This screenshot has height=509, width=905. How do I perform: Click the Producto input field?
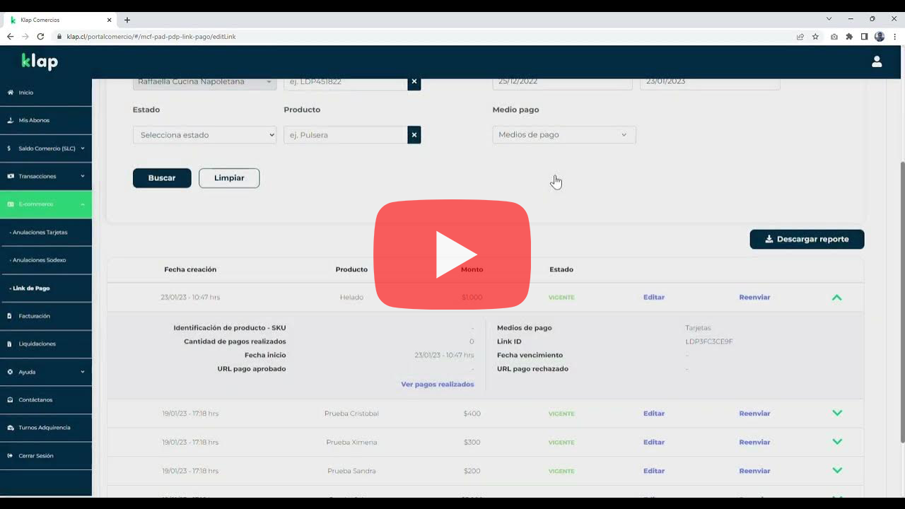click(x=345, y=135)
